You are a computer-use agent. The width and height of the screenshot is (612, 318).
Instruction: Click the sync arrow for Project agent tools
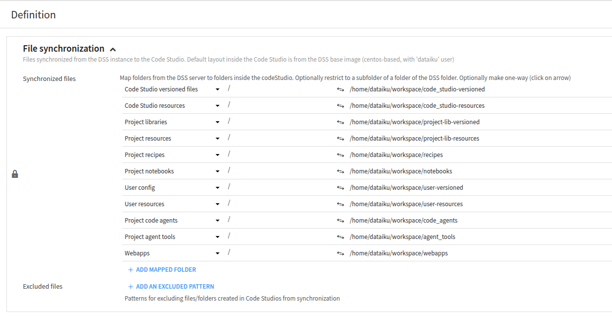341,237
